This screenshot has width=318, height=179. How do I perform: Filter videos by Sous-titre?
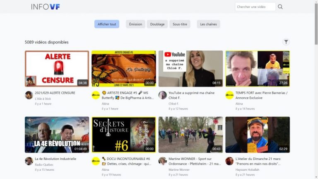(180, 24)
